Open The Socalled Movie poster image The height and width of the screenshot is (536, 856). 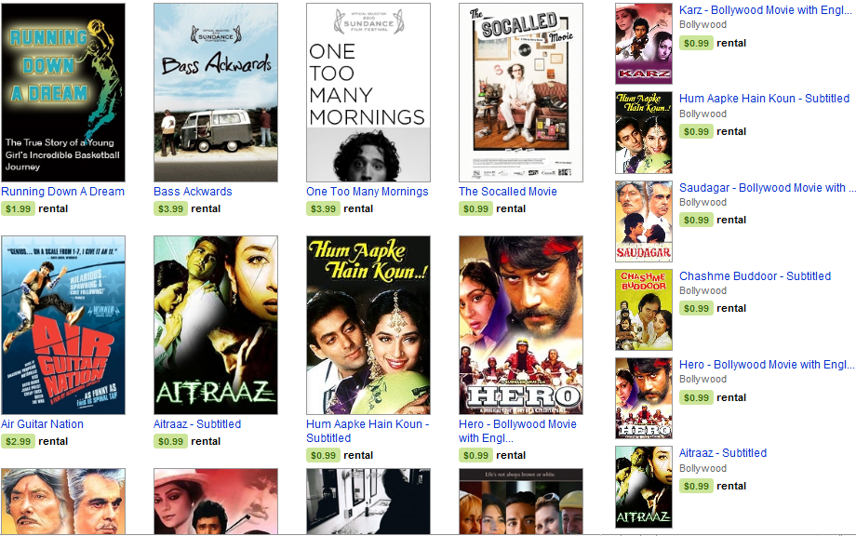pos(521,92)
